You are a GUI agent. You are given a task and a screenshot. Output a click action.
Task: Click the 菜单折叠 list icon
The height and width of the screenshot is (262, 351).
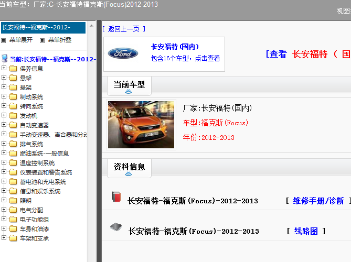pyautogui.click(x=42, y=40)
